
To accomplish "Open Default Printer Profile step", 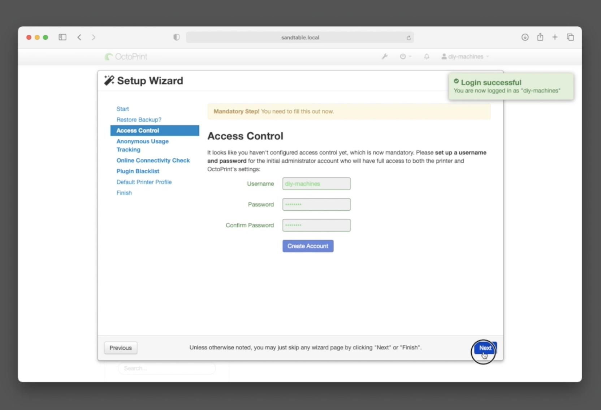I will click(x=144, y=182).
